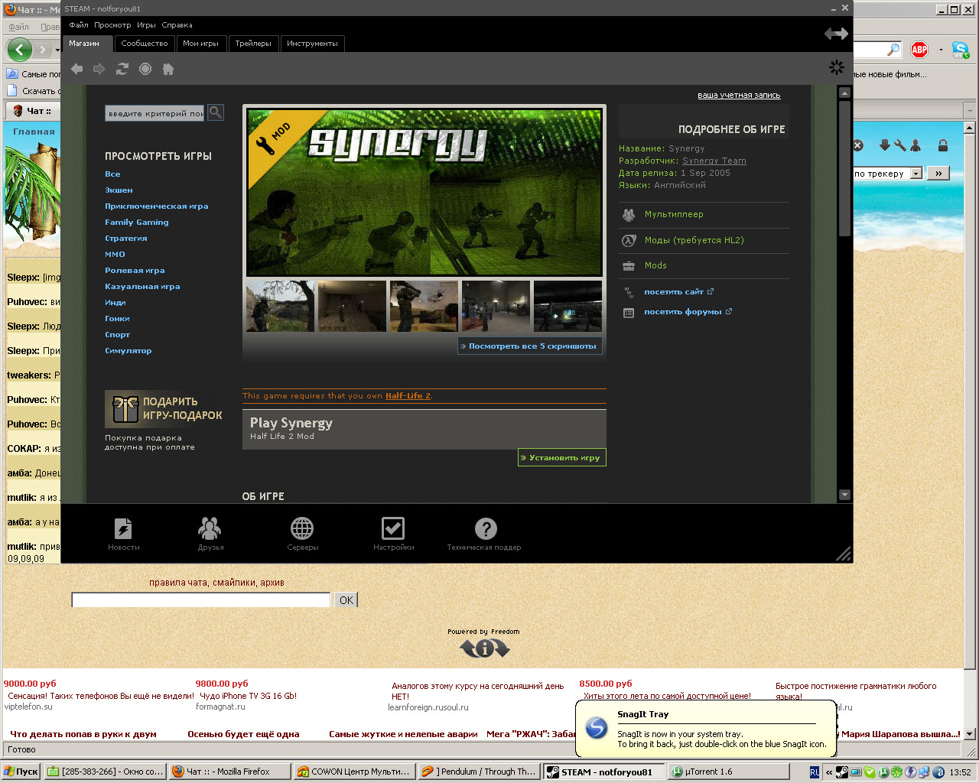Open the Серверы browser
Viewport: 979px width, 783px height.
coord(302,534)
